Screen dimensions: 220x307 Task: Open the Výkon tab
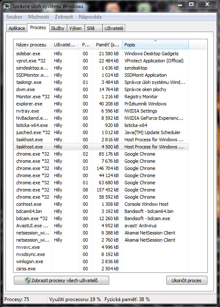(x=75, y=28)
